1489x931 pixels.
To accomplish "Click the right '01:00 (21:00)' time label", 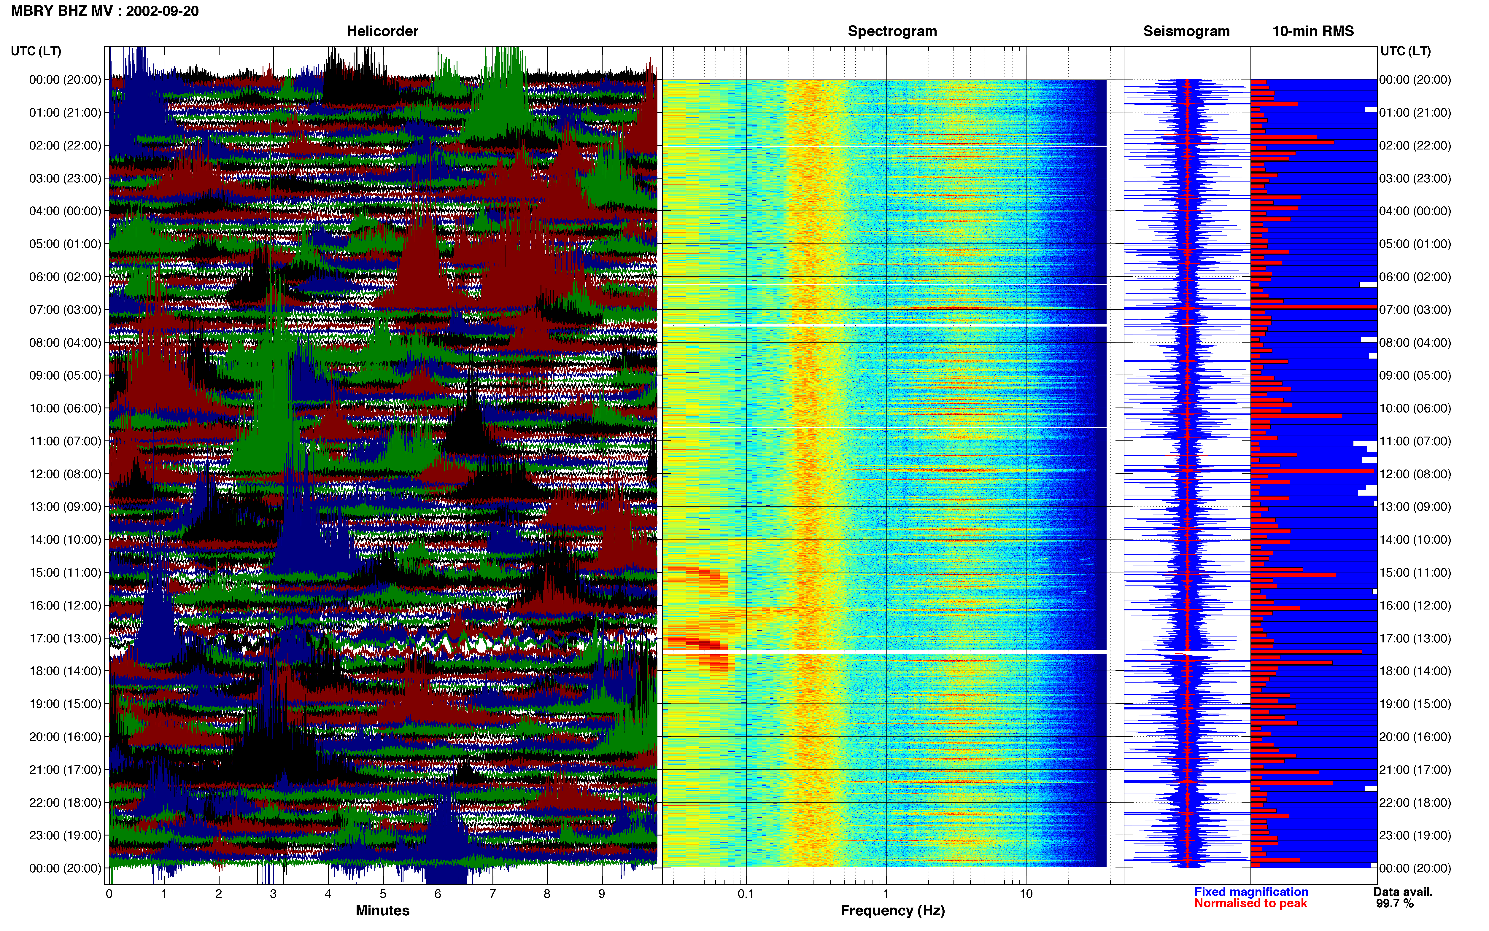I will [x=1415, y=113].
